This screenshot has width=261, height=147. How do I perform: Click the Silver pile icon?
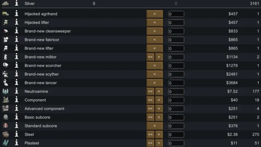point(5,3)
